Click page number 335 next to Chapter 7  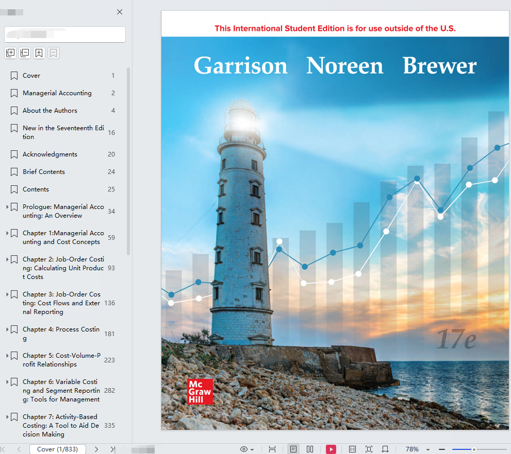coord(109,425)
